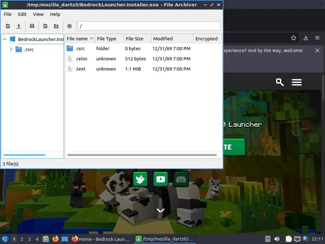
Task: Sort by File name column header
Action: pyautogui.click(x=80, y=39)
